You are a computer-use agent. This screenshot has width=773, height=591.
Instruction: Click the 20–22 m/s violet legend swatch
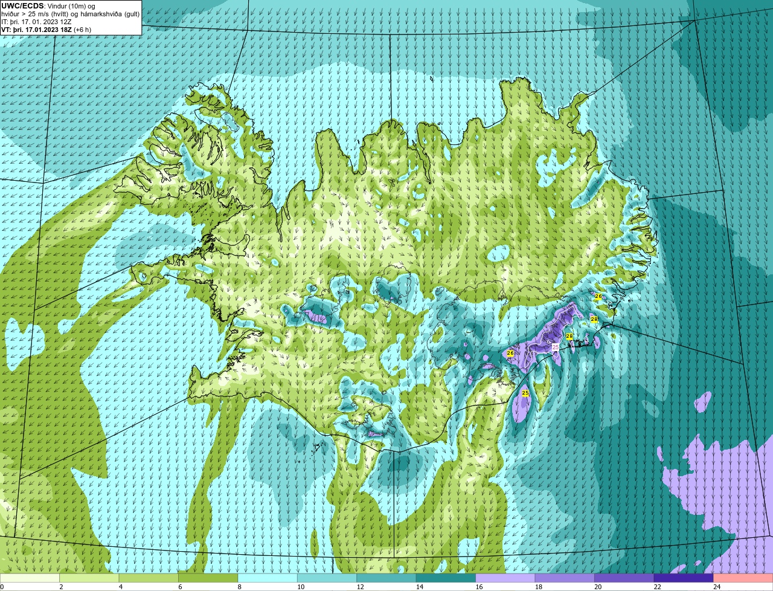click(x=624, y=578)
